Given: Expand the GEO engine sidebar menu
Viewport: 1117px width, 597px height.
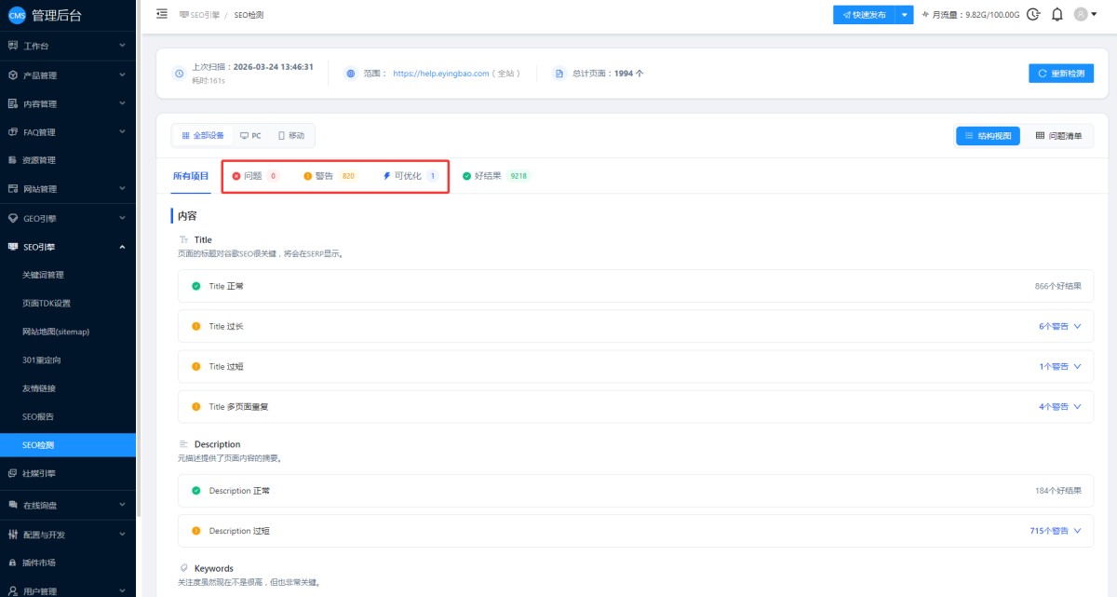Looking at the screenshot, I should point(67,219).
